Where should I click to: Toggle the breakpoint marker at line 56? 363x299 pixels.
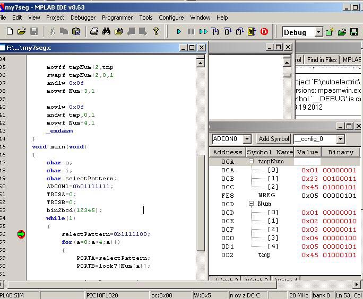(x=21, y=234)
